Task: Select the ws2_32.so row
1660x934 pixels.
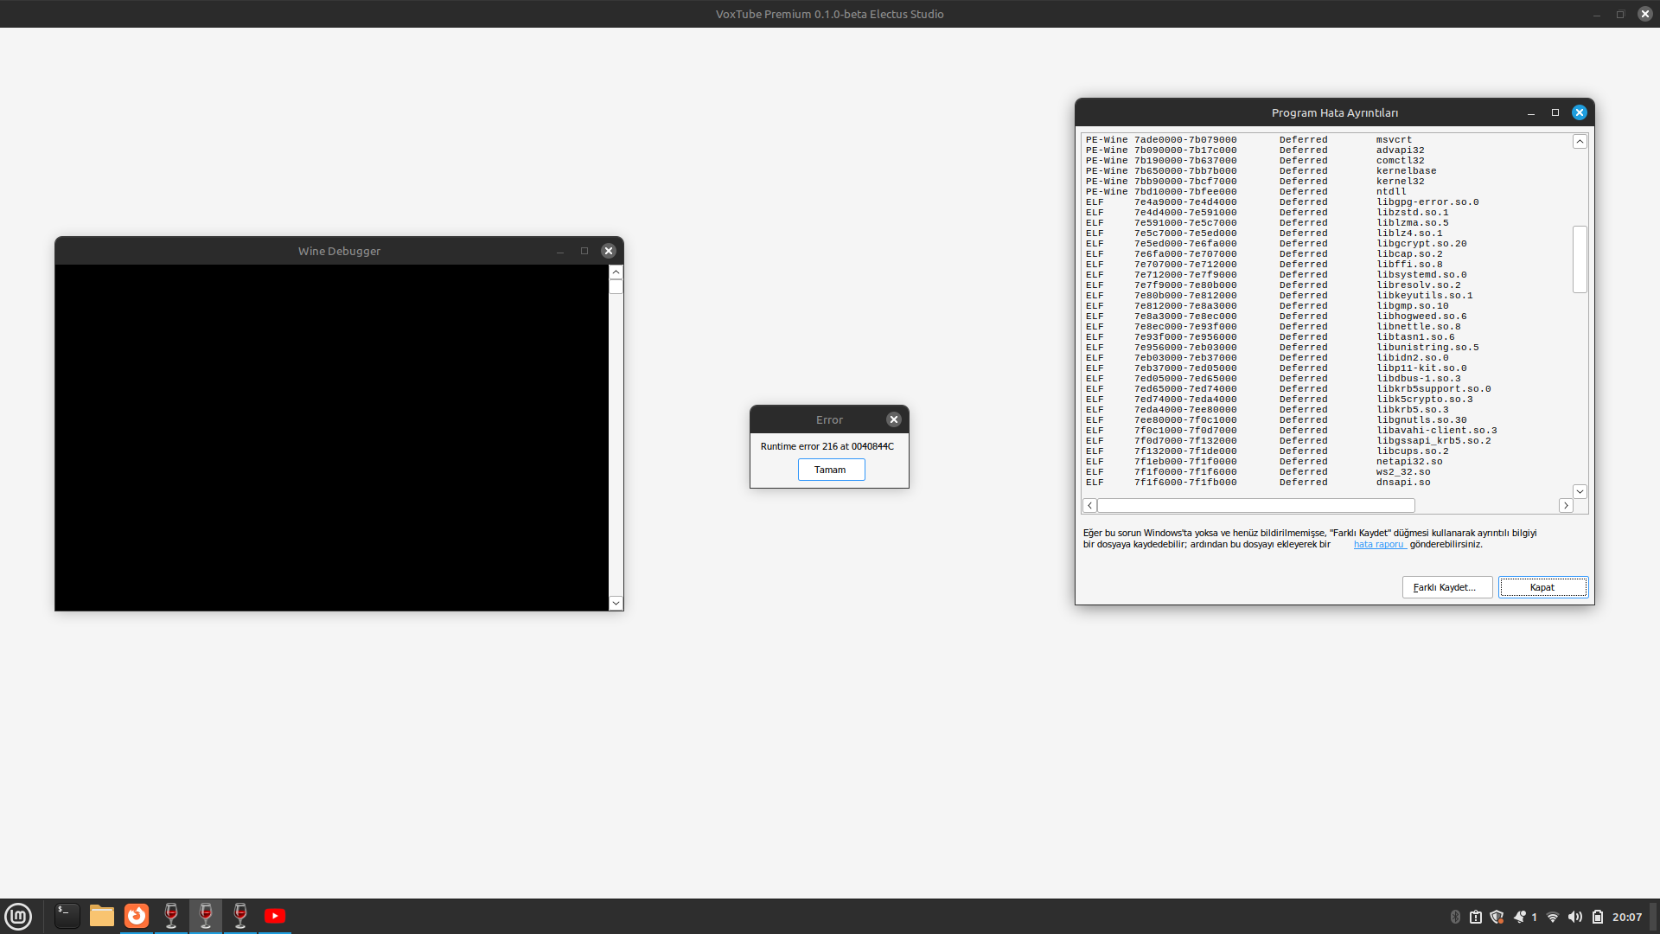Action: 1258,472
